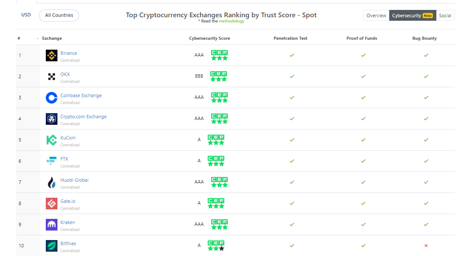Click the Huobi Global logo icon
Viewport: 464px width, 256px height.
coord(51,182)
